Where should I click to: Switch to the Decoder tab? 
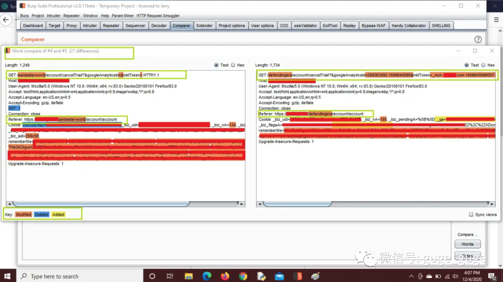coord(159,26)
